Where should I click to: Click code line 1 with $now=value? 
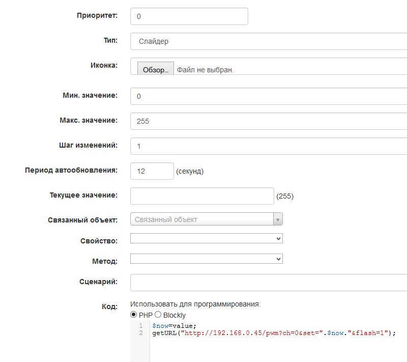[x=174, y=326]
